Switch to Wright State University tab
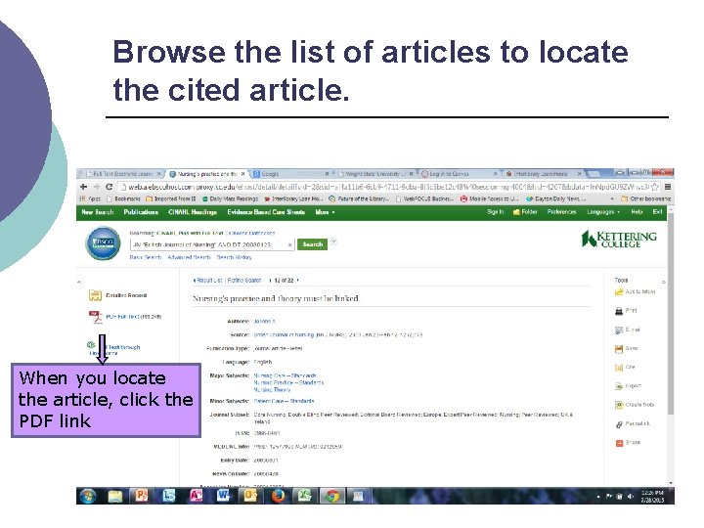 point(374,174)
